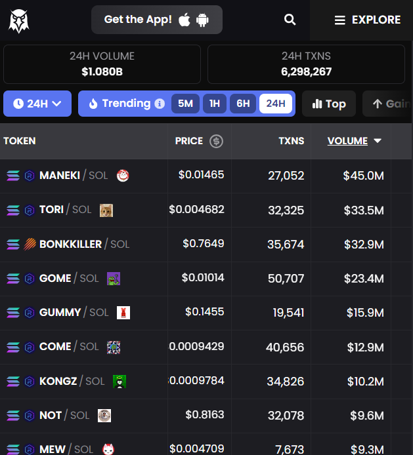Open GUMMY / SOL pair

74,313
